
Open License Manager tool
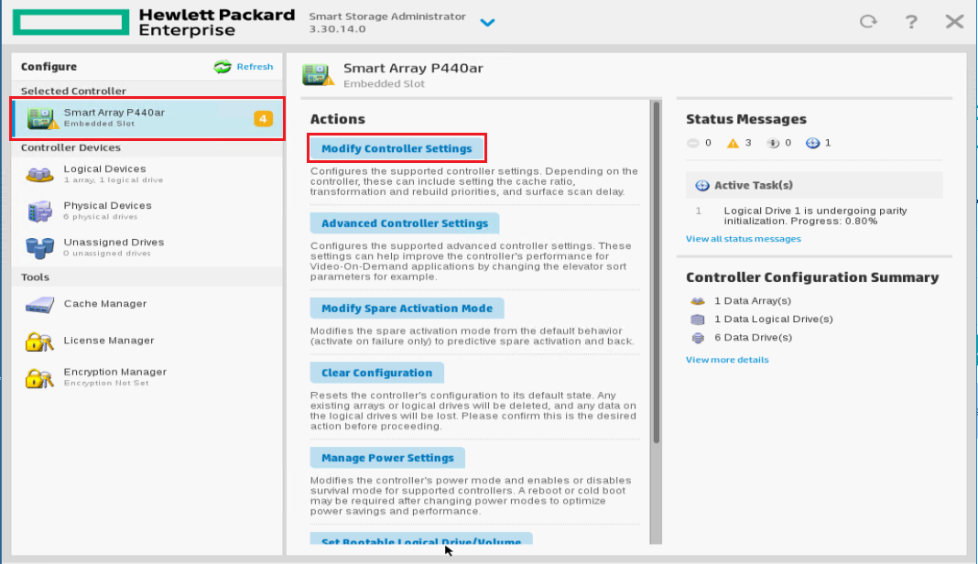pos(147,341)
